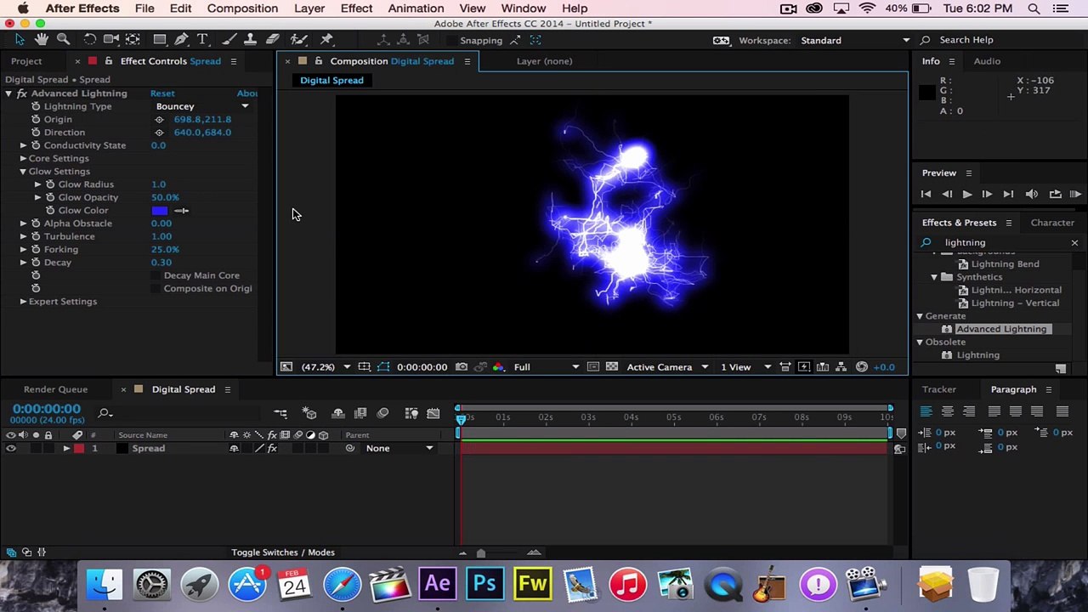
Task: Select the Puppet Pin tool
Action: pyautogui.click(x=326, y=40)
